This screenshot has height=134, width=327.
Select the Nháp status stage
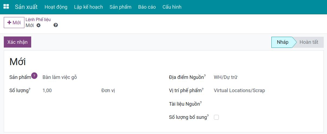click(282, 42)
